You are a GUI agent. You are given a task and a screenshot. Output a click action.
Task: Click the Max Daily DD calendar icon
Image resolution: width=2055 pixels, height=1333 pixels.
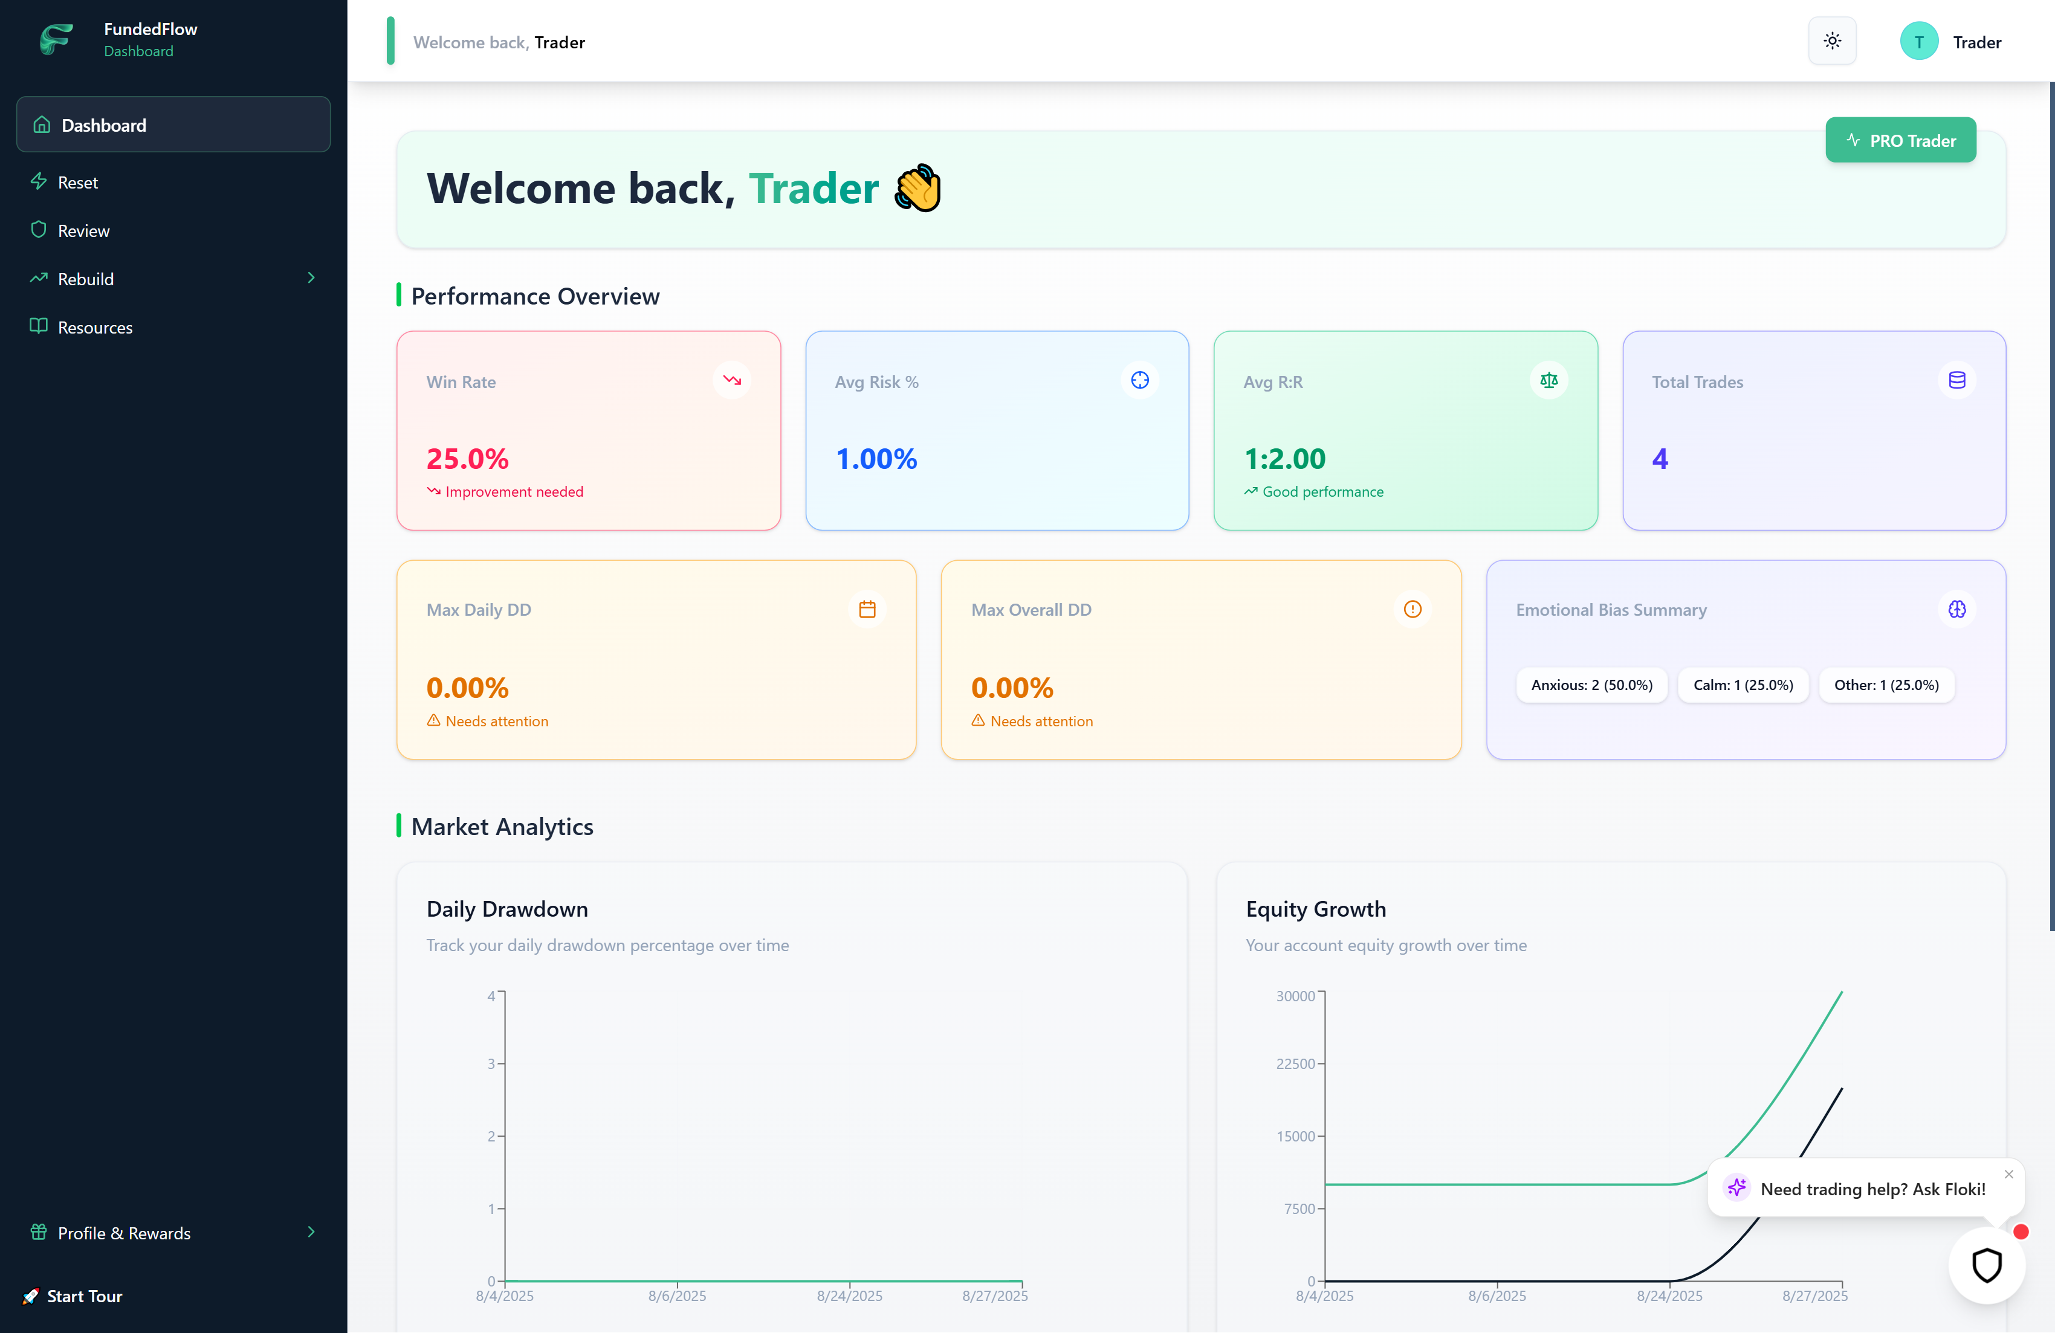[867, 610]
